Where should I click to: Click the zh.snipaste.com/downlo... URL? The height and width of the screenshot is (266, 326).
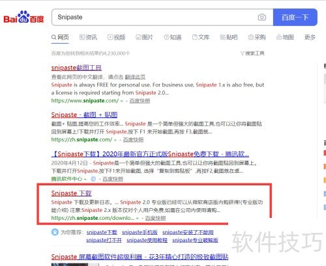coord(93,218)
